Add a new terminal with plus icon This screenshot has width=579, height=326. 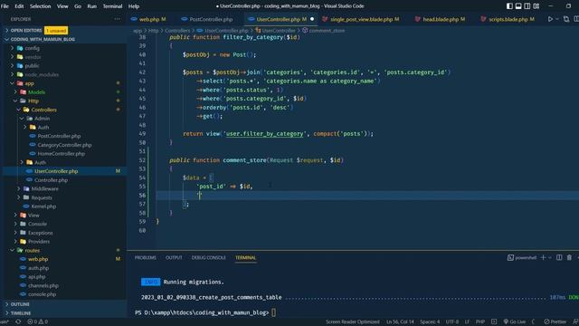(543, 257)
